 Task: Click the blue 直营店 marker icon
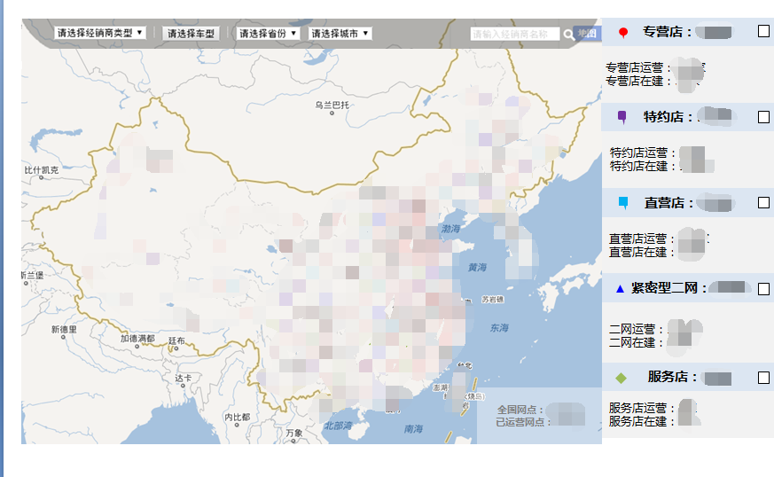622,203
